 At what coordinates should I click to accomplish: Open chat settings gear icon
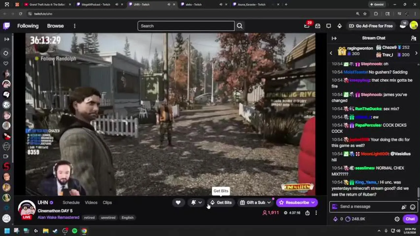397,219
